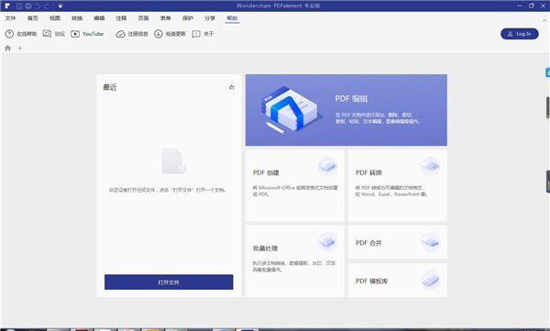
Task: Switch to the 首页 tab
Action: coord(33,18)
